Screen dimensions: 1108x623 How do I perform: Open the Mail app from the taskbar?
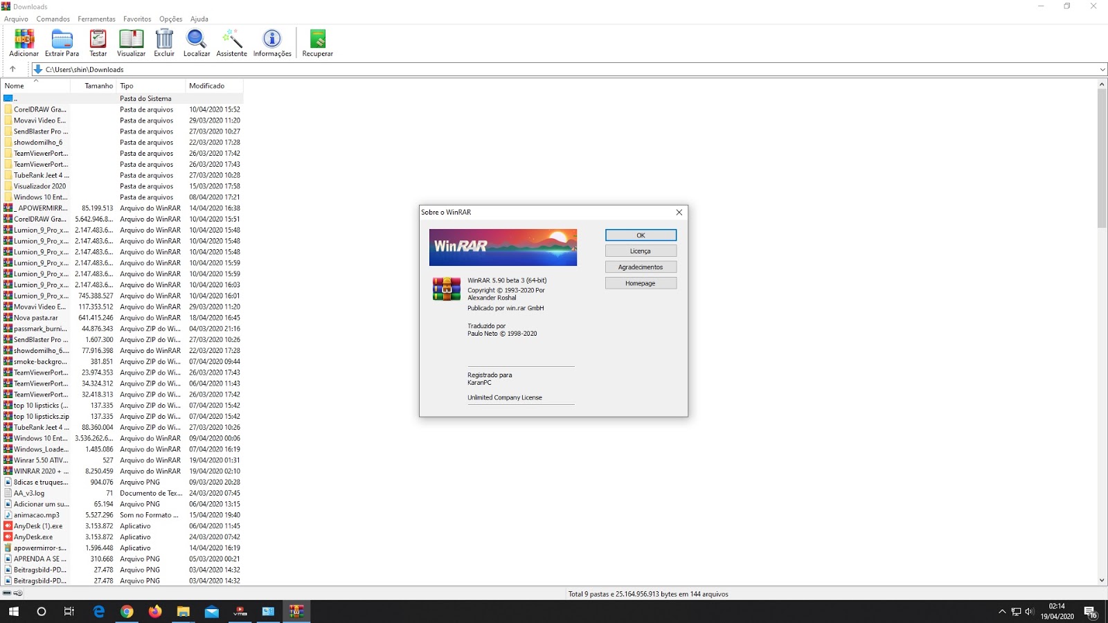[212, 611]
